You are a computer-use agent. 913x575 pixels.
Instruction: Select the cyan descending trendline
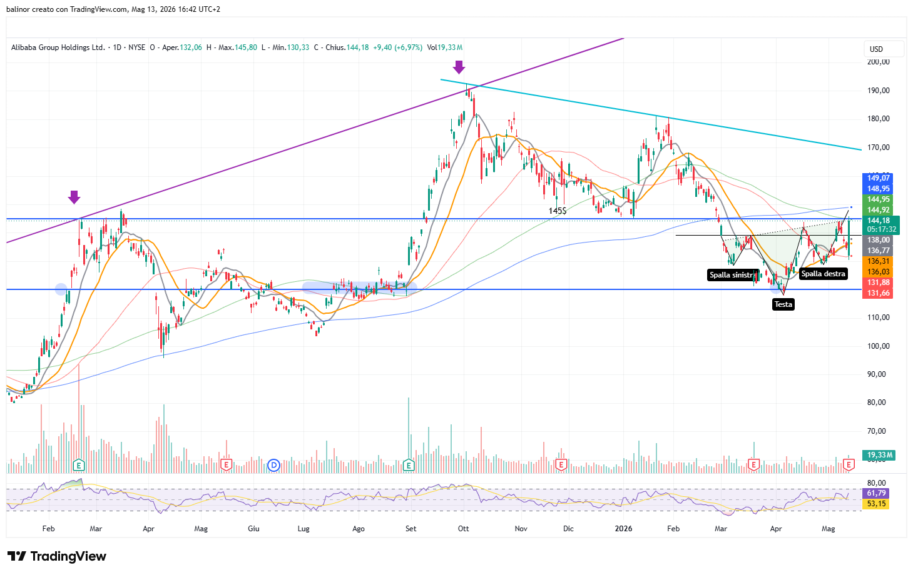(x=651, y=114)
